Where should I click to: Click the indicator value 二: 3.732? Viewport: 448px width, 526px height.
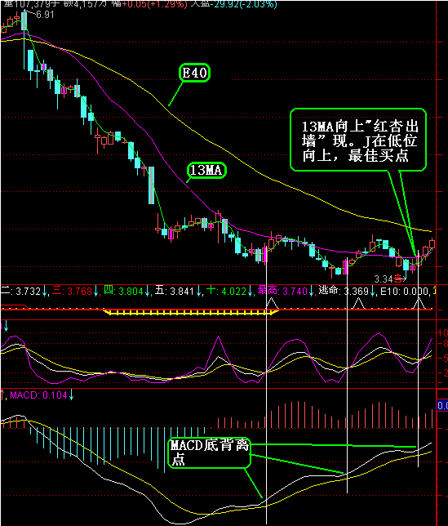20,291
